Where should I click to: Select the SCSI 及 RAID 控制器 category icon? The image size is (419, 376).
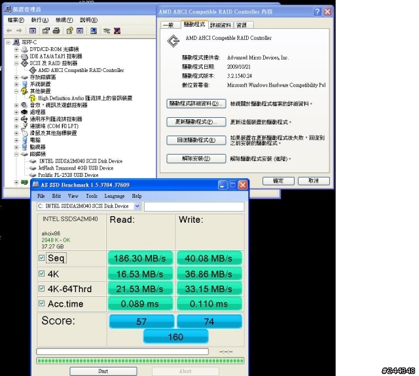(x=24, y=63)
